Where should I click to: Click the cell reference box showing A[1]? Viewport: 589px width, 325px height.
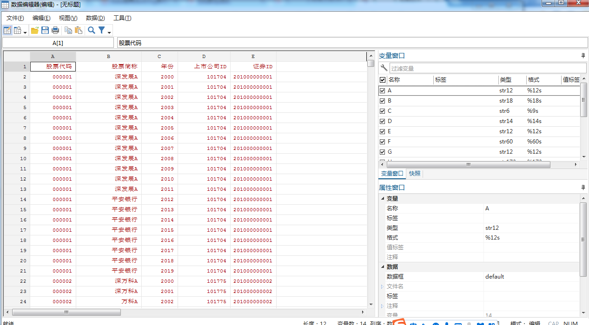(x=58, y=43)
